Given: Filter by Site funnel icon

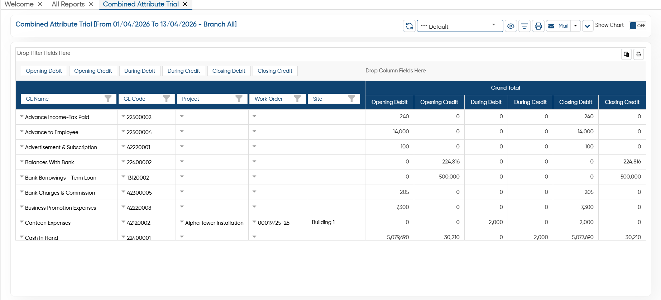Looking at the screenshot, I should click(352, 99).
